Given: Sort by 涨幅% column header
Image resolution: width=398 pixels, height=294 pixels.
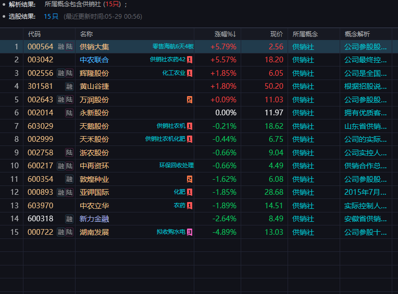Looking at the screenshot, I should point(225,34).
